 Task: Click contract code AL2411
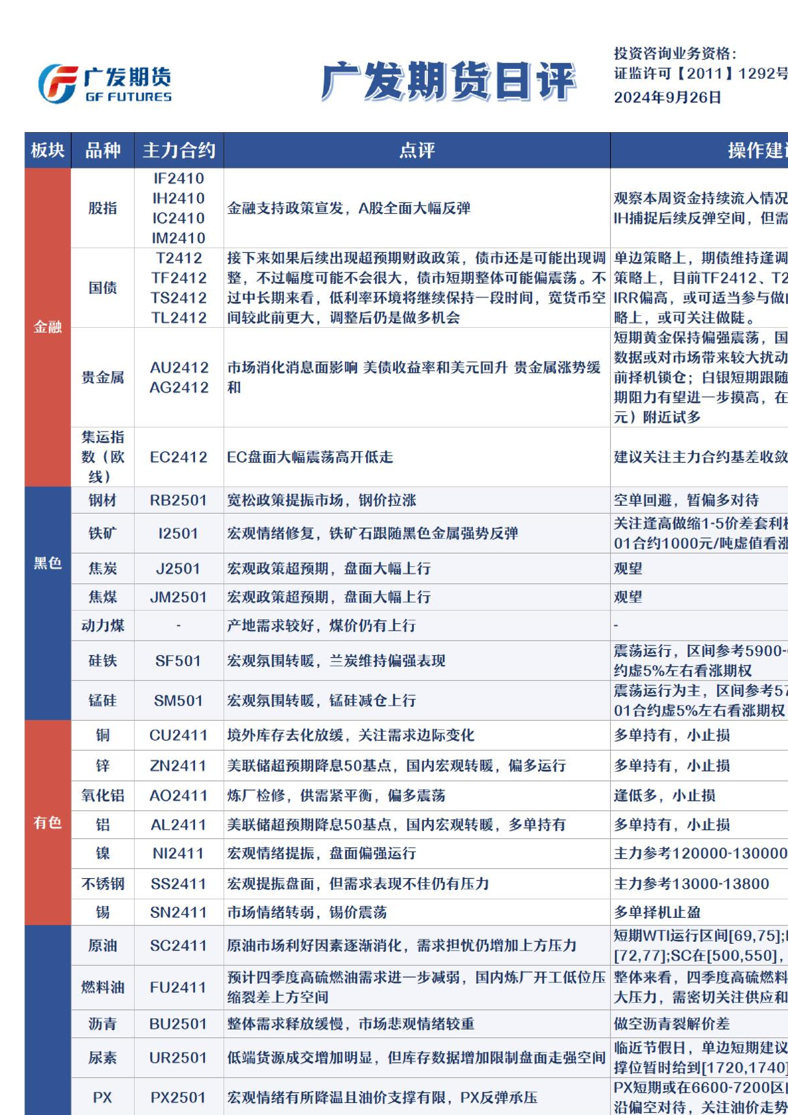[178, 825]
